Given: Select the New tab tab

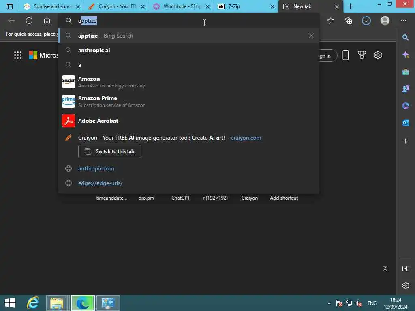Looking at the screenshot, I should point(311,6).
